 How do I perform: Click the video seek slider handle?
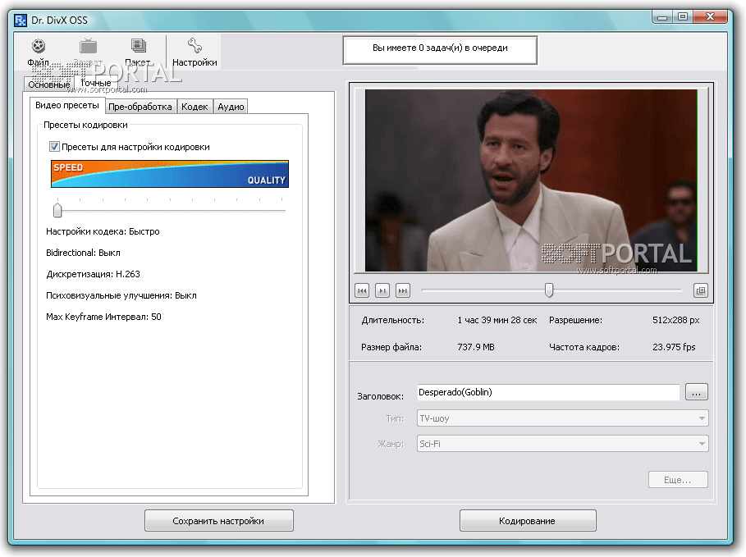click(549, 290)
